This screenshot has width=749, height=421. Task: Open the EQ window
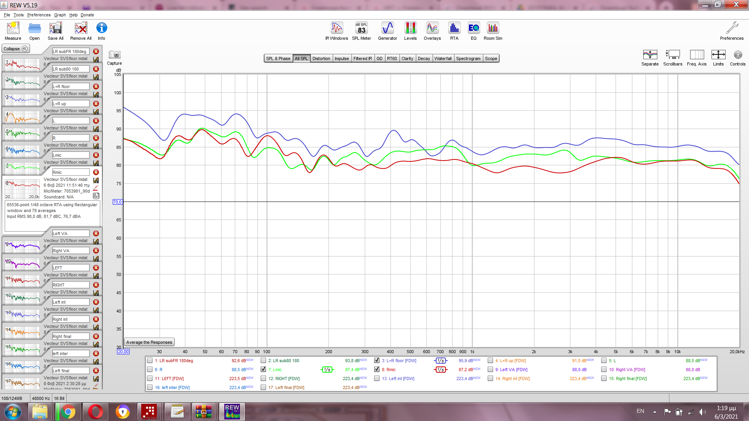(x=474, y=31)
